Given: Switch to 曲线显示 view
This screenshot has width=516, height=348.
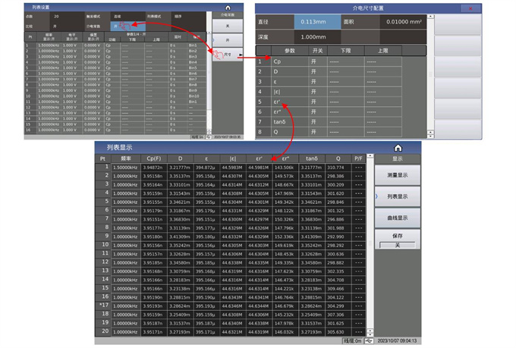Looking at the screenshot, I should (397, 218).
